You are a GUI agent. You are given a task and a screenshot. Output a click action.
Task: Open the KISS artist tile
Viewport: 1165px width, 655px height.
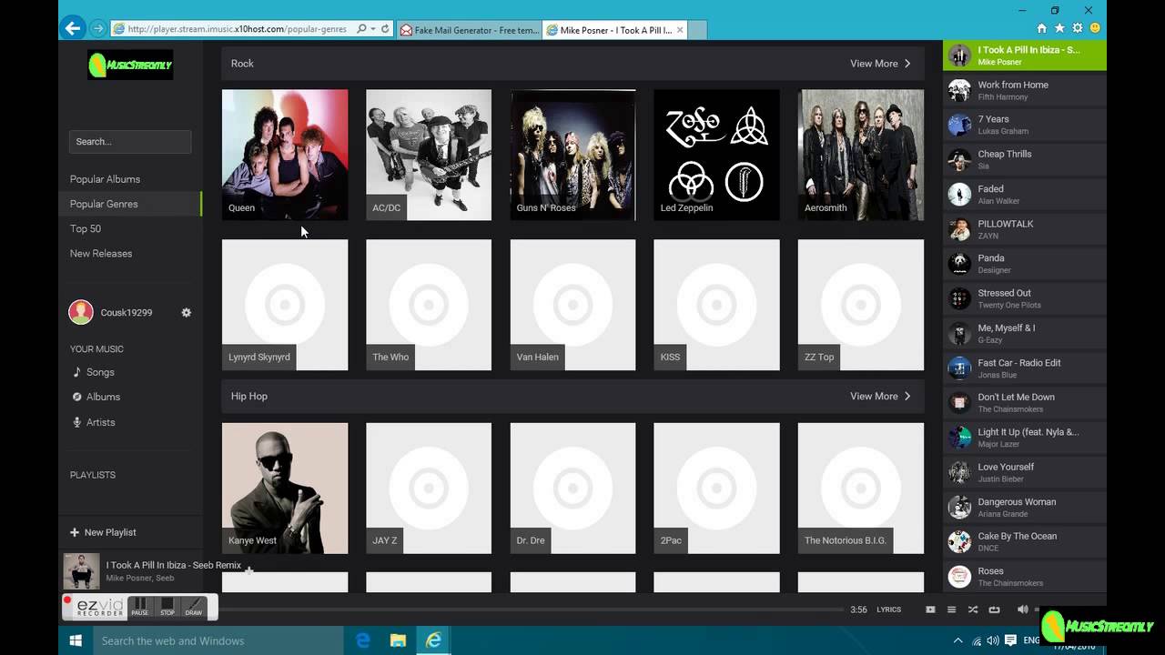click(x=716, y=305)
